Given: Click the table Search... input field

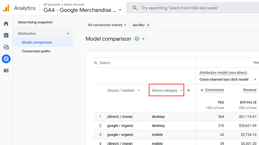Looking at the screenshot, I should tap(106, 63).
